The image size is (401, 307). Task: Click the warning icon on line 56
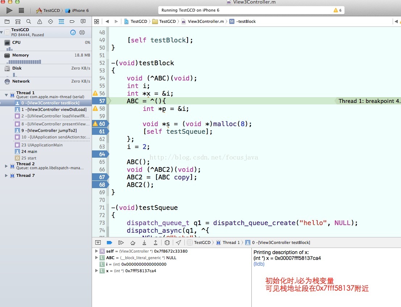click(95, 93)
